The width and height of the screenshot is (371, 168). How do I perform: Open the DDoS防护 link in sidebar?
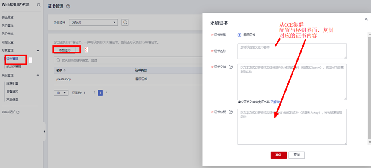click(x=9, y=112)
